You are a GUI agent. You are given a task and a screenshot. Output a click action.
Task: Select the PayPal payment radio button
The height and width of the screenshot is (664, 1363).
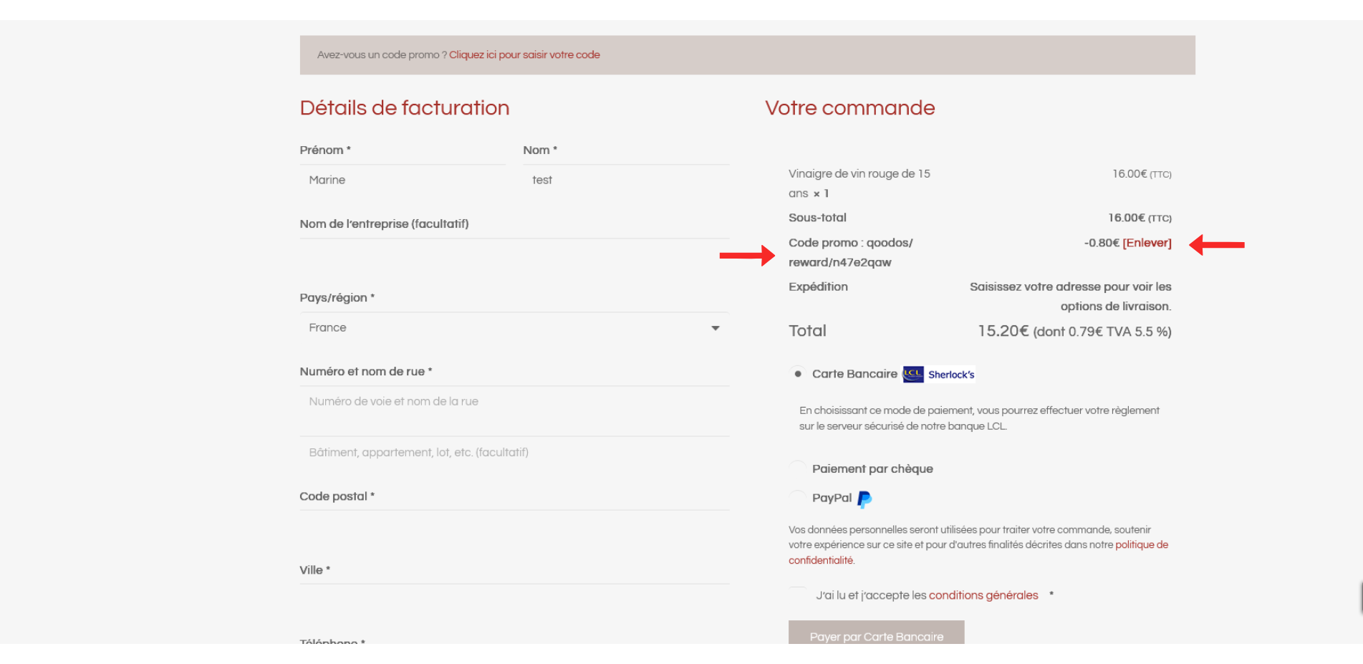(798, 498)
